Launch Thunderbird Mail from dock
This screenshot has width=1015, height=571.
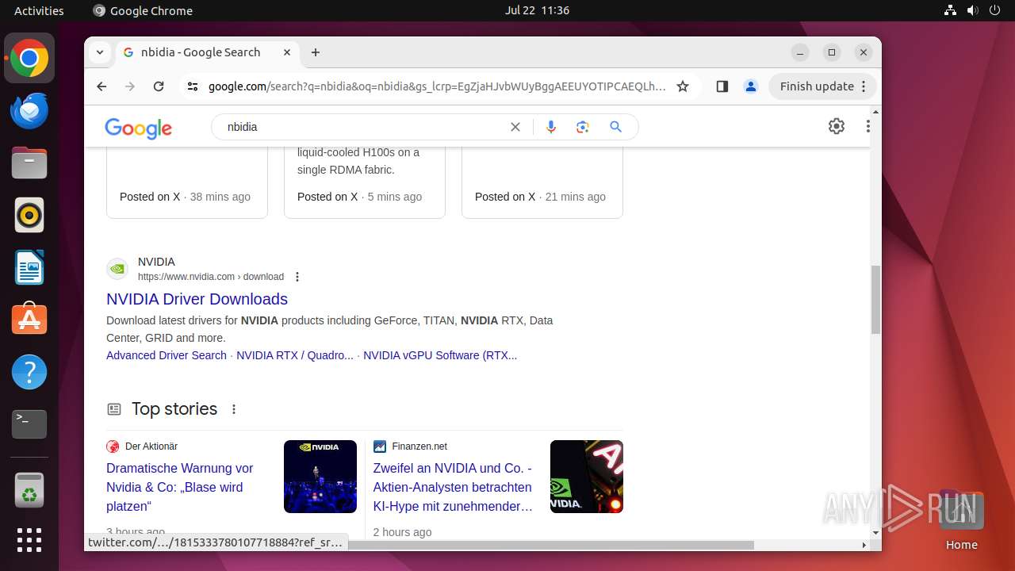[x=29, y=110]
